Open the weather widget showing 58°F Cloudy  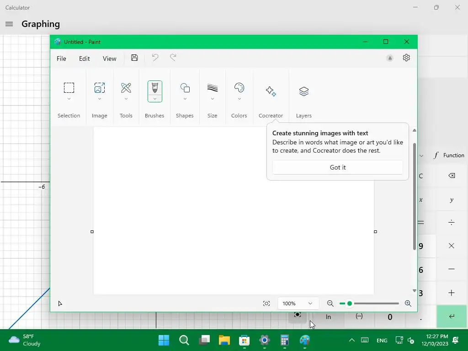(25, 340)
